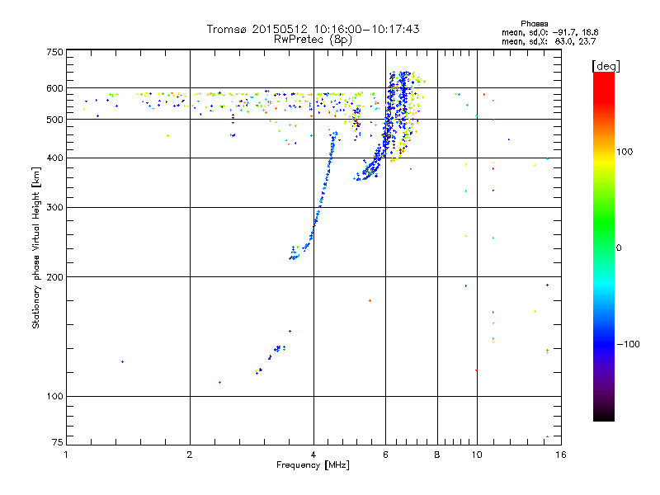Click the title 'Tromsø 20150512 10:16:00-10:17:43'
This screenshot has width=660, height=495.
click(x=313, y=29)
